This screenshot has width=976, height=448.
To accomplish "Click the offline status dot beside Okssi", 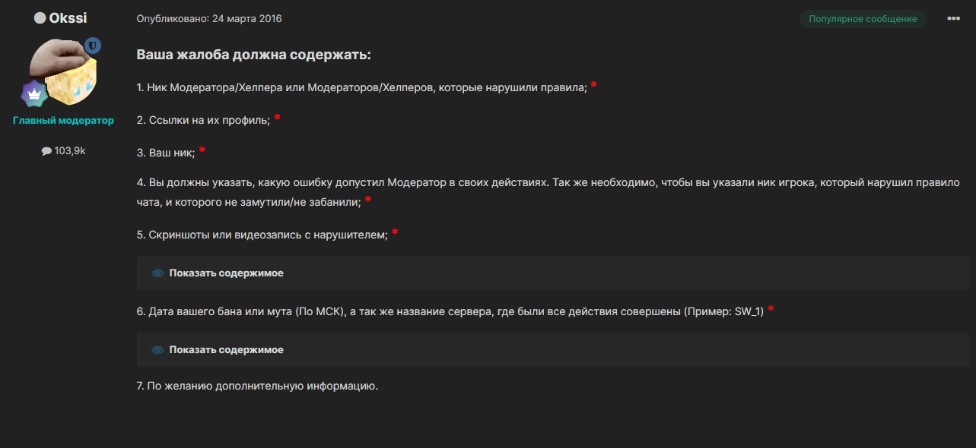I will [x=40, y=18].
